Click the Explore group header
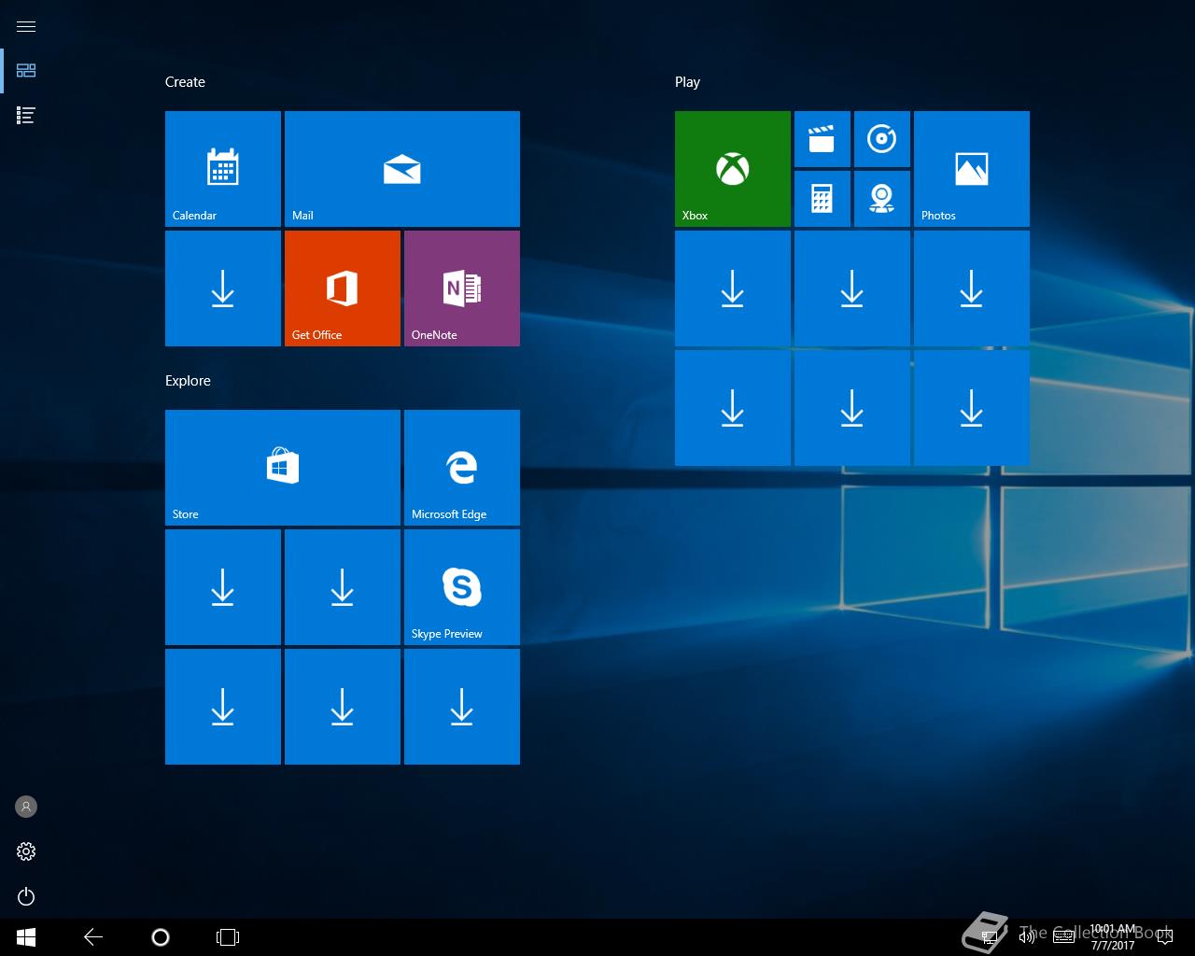 (188, 381)
